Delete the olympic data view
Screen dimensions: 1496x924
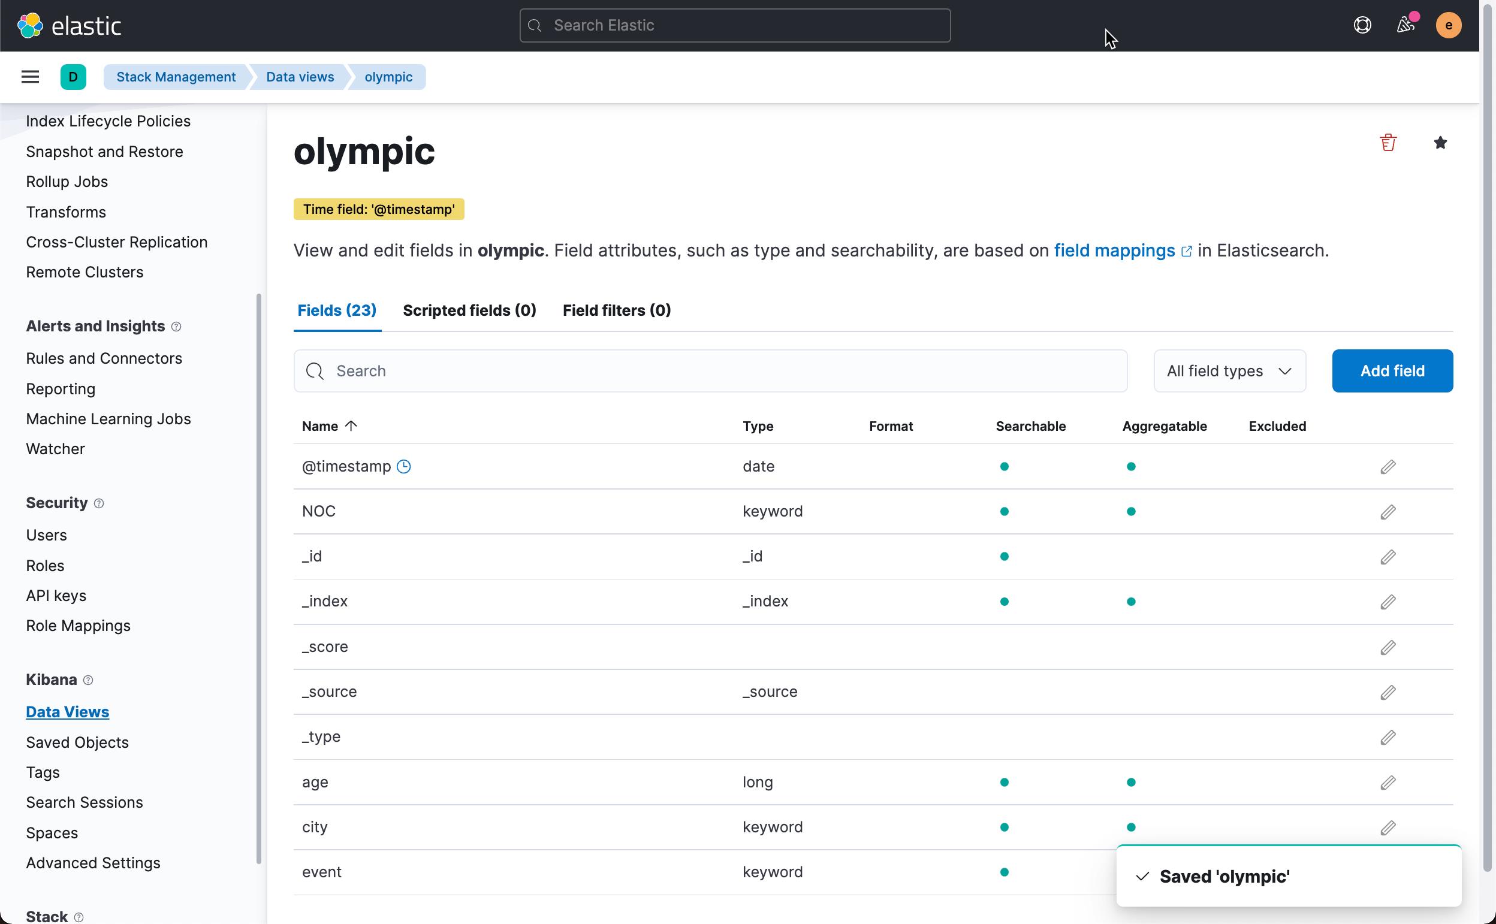(1388, 143)
